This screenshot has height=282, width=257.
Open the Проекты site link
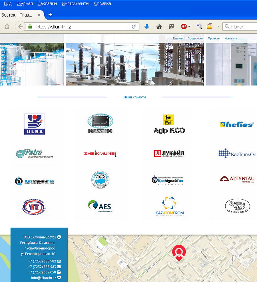tap(214, 38)
